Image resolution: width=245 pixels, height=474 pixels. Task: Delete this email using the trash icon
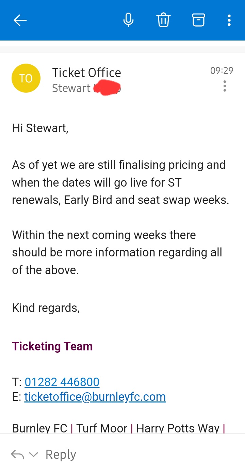tap(163, 20)
